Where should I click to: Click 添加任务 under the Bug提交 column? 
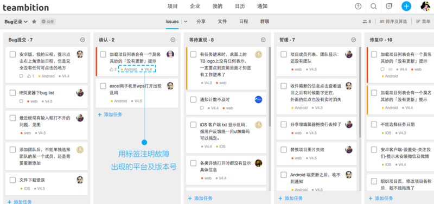coord(20,201)
